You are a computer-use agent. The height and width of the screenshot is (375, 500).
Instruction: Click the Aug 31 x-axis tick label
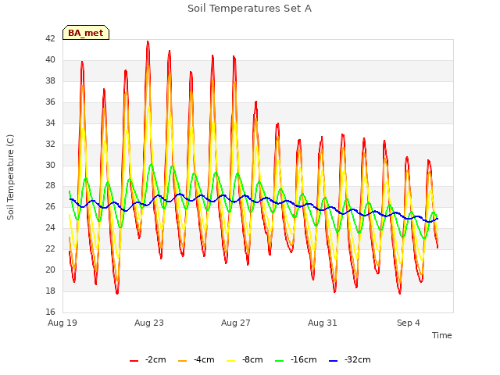(x=323, y=323)
